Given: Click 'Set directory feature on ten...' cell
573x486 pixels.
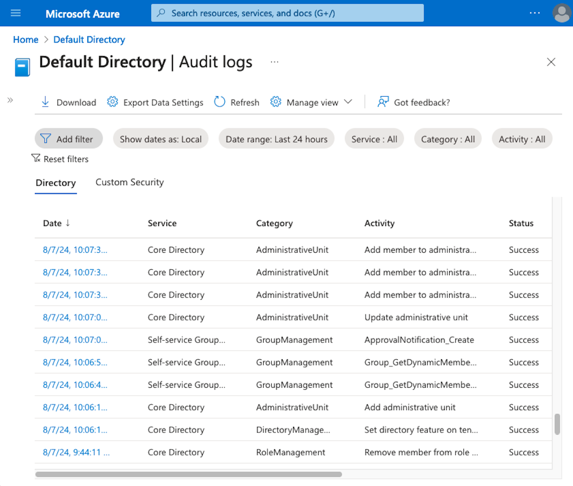Looking at the screenshot, I should pos(421,430).
